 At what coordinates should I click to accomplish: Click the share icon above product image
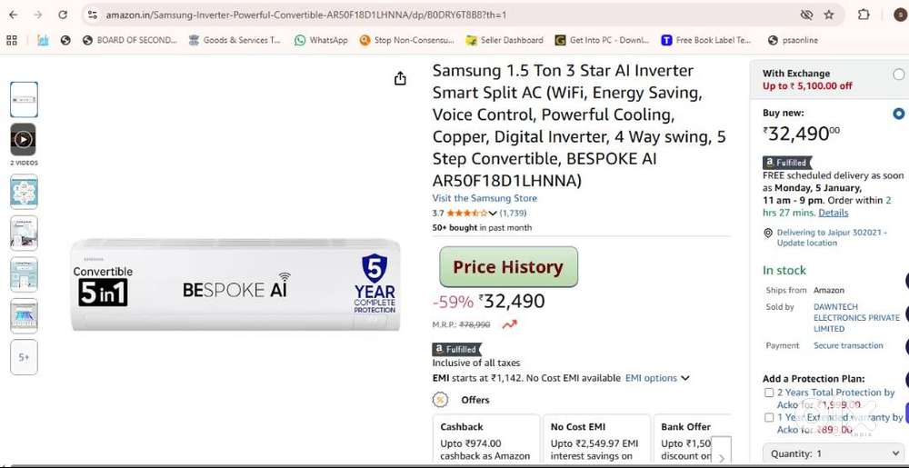(400, 79)
